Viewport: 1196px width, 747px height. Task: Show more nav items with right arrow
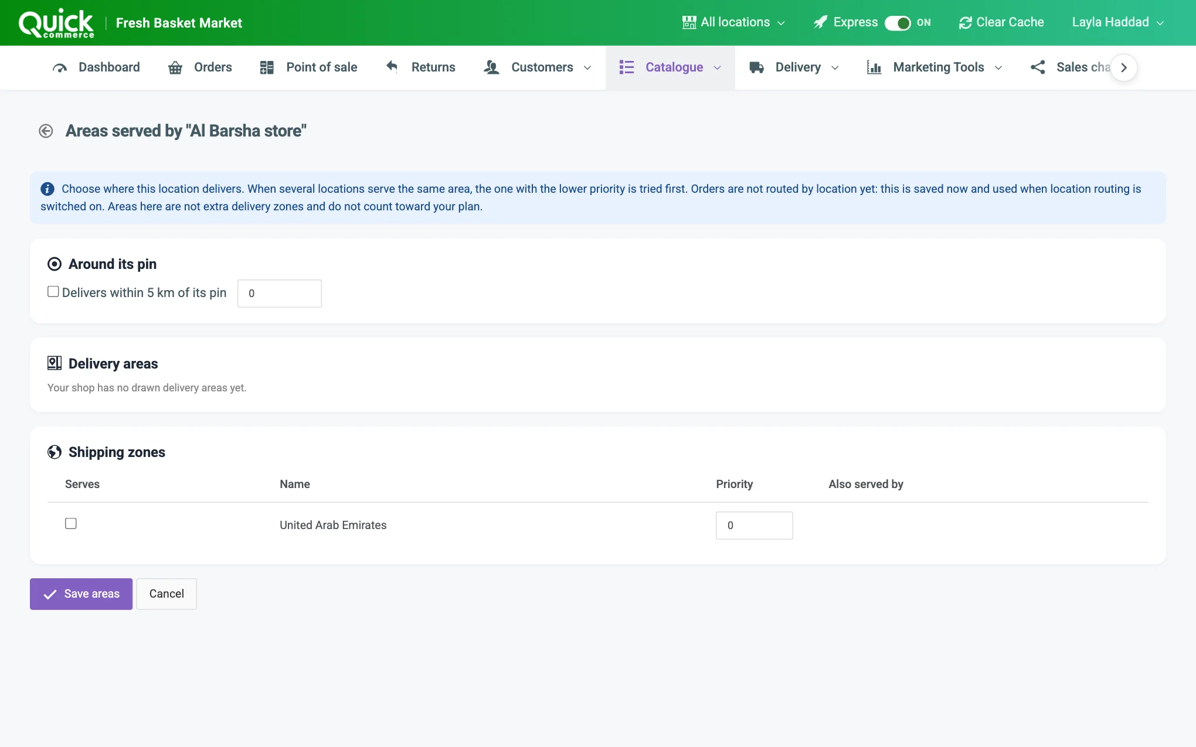tap(1124, 67)
